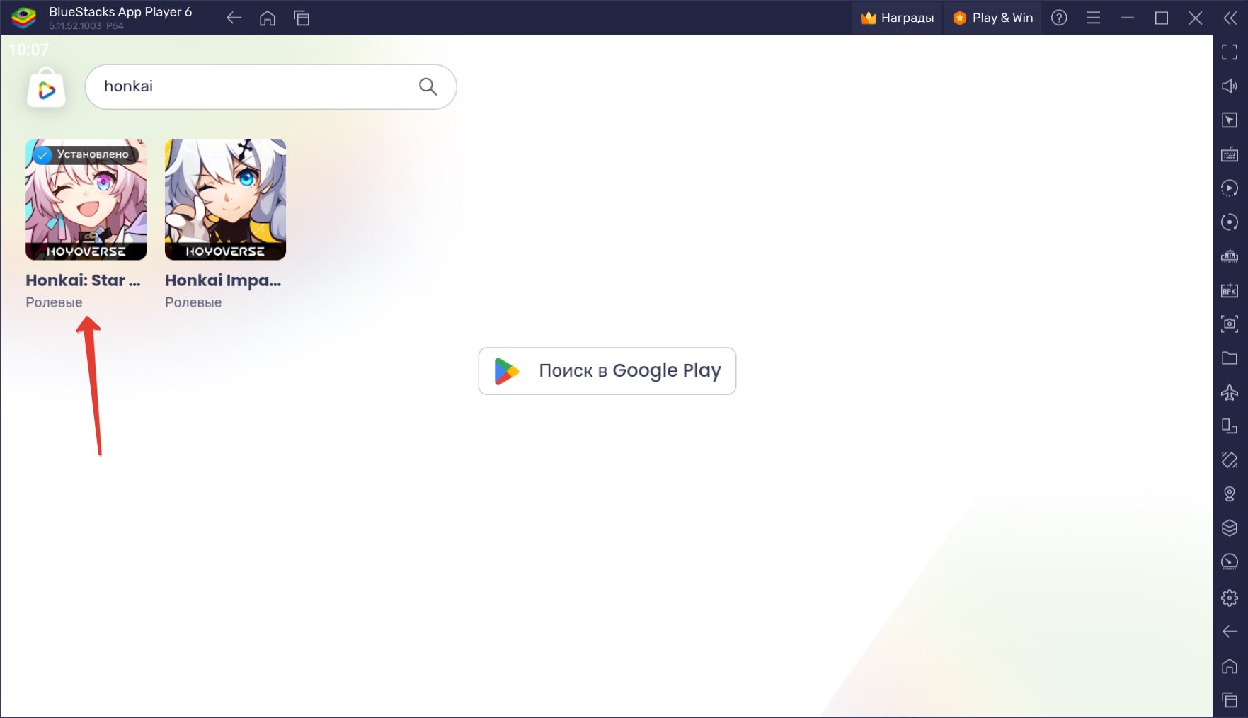Viewport: 1248px width, 718px height.
Task: Click the sidebar tilted-rectangle icon above map pin
Action: pos(1230,460)
